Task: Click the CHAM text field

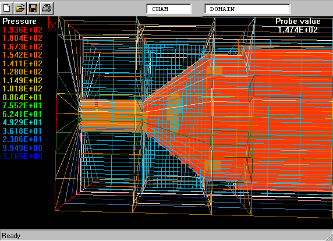Action: (169, 9)
